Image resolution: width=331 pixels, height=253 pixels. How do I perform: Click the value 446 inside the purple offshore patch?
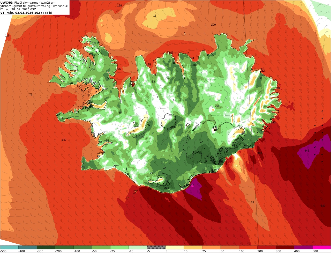pos(307,151)
